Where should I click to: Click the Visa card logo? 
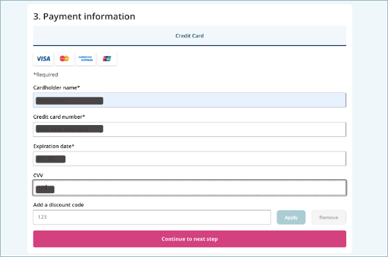[x=43, y=59]
